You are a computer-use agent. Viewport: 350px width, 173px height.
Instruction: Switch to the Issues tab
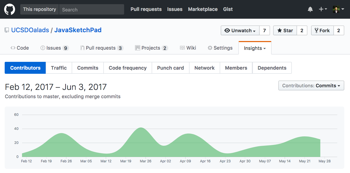[x=55, y=48]
